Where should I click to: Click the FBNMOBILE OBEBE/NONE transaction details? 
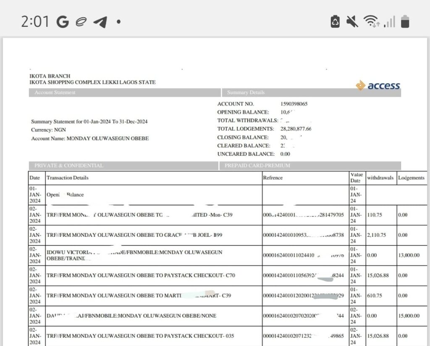131,316
